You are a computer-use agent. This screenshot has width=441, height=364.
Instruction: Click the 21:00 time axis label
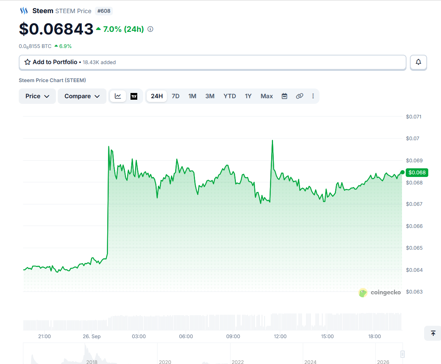click(x=44, y=337)
